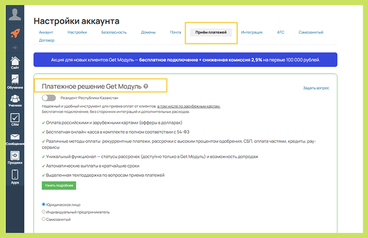Click the 'Платежное решение Get Модуль' heading
Screen dimensions: 368x238
click(91, 86)
